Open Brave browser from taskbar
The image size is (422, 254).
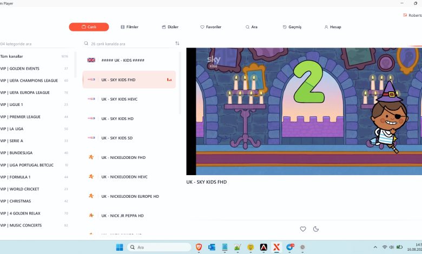coord(199,248)
